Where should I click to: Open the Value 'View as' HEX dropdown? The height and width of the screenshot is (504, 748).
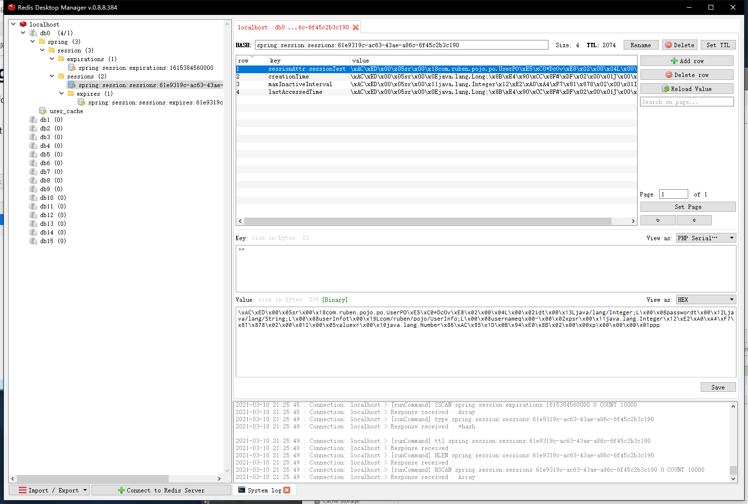(x=706, y=299)
